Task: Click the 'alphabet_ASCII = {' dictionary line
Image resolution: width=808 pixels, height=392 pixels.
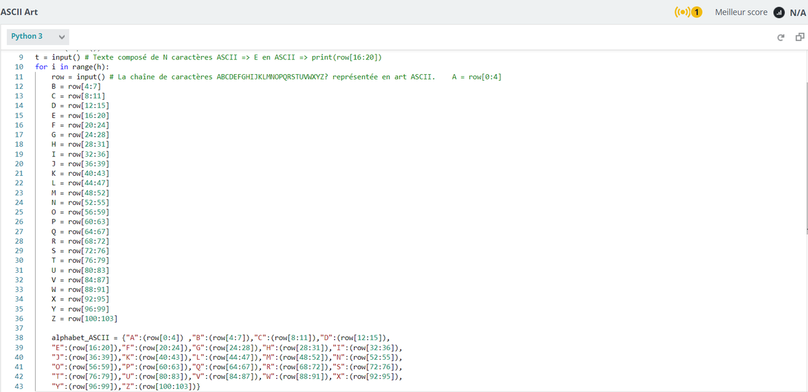Action: coord(221,338)
